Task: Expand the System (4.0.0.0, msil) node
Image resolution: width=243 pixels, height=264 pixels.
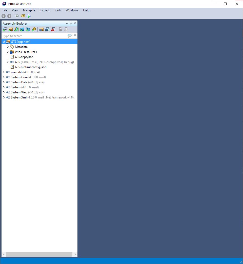Action: (x=4, y=87)
